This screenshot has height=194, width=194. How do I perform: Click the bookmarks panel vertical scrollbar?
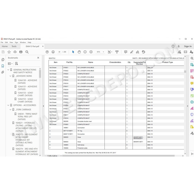coord(40,74)
